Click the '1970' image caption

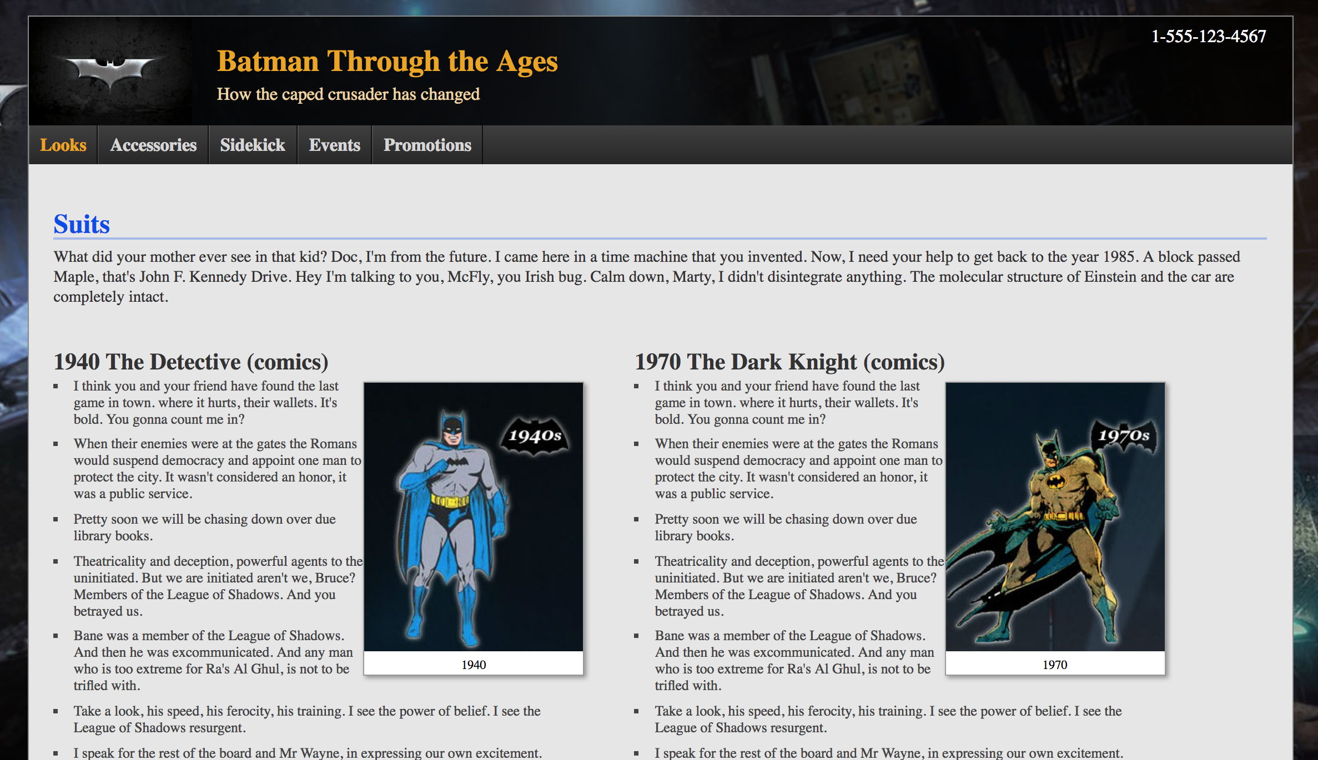coord(1055,665)
